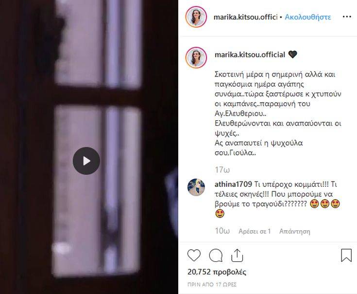The height and width of the screenshot is (294, 357).
Task: View the 20,752 προβολές count
Action: [x=217, y=272]
